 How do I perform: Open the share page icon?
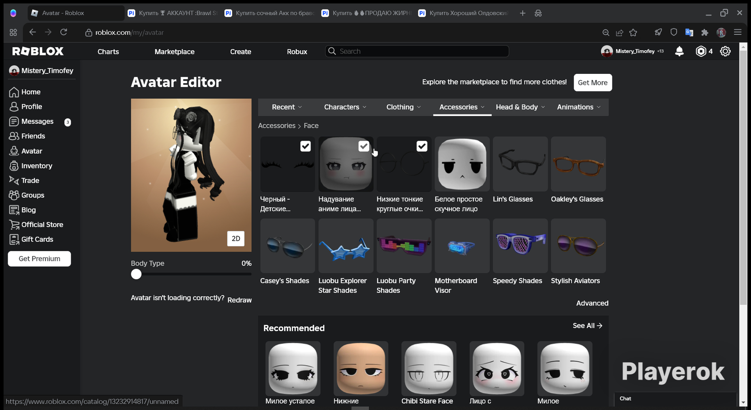click(x=620, y=32)
